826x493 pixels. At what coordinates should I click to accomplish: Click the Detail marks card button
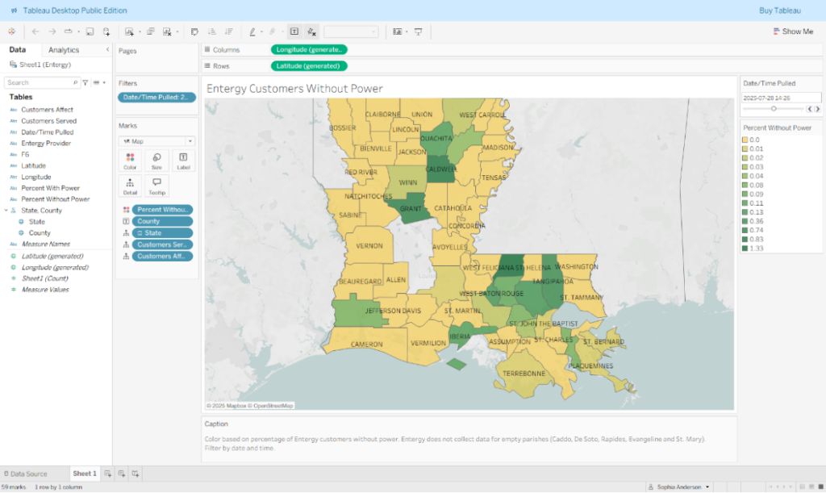(x=130, y=186)
